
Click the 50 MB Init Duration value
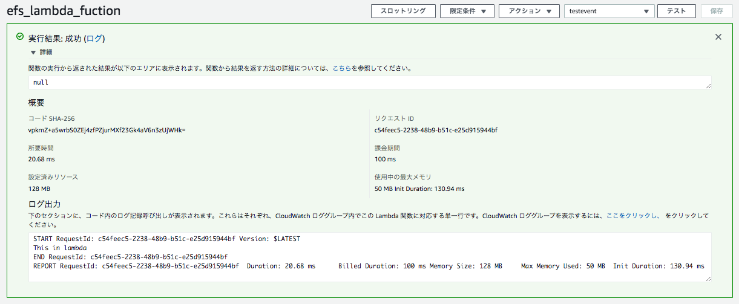419,189
